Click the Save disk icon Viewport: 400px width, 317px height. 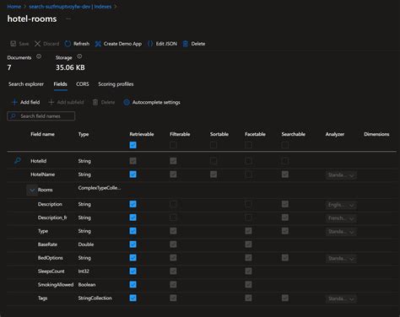click(14, 44)
